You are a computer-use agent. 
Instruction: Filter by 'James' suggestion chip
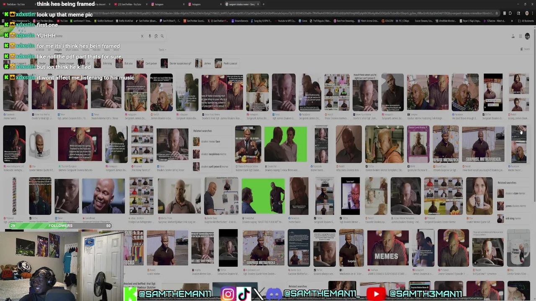(204, 64)
